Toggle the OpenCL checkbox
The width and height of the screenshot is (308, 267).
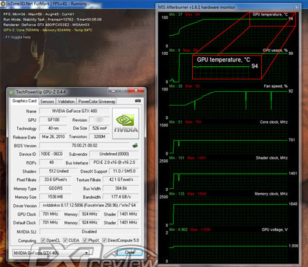[43, 240]
